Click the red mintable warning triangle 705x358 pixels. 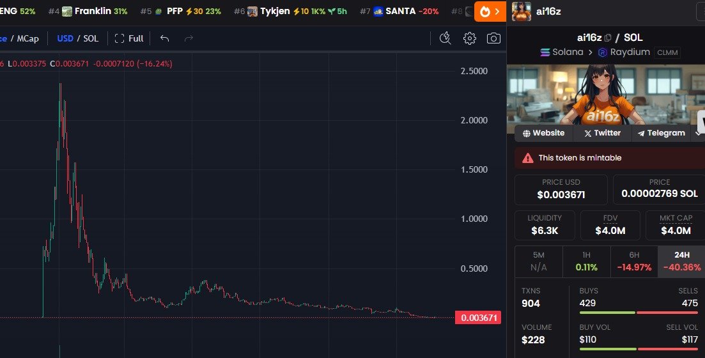click(x=527, y=158)
